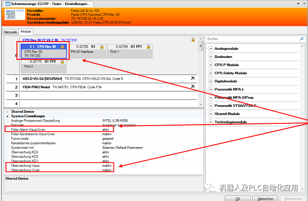The width and height of the screenshot is (308, 201).
Task: Expand the Busknoten category
Action: pyautogui.click(x=211, y=57)
